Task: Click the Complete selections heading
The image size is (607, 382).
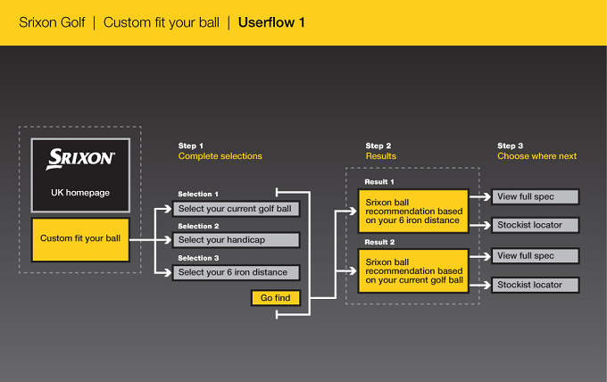Action: point(220,156)
